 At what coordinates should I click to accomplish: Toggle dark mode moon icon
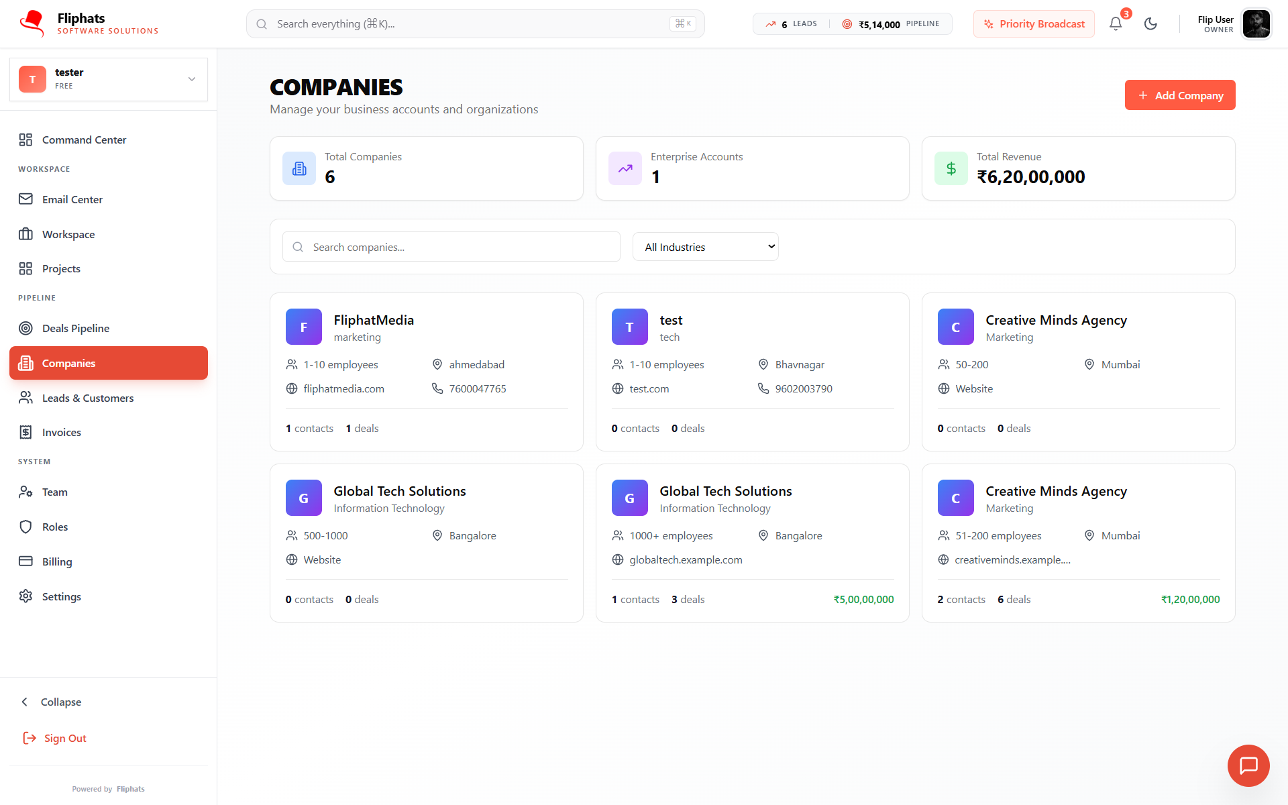coord(1150,24)
